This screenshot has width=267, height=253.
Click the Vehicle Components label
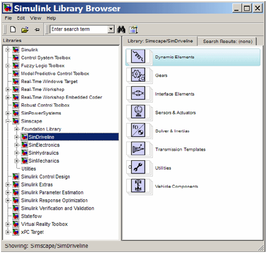coord(176,186)
